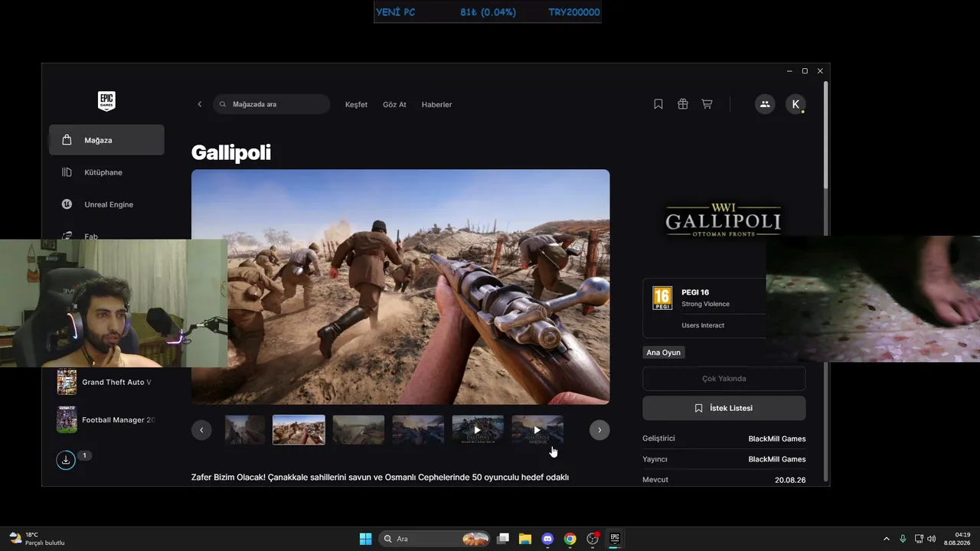Click the Gallipoli page title

point(231,152)
